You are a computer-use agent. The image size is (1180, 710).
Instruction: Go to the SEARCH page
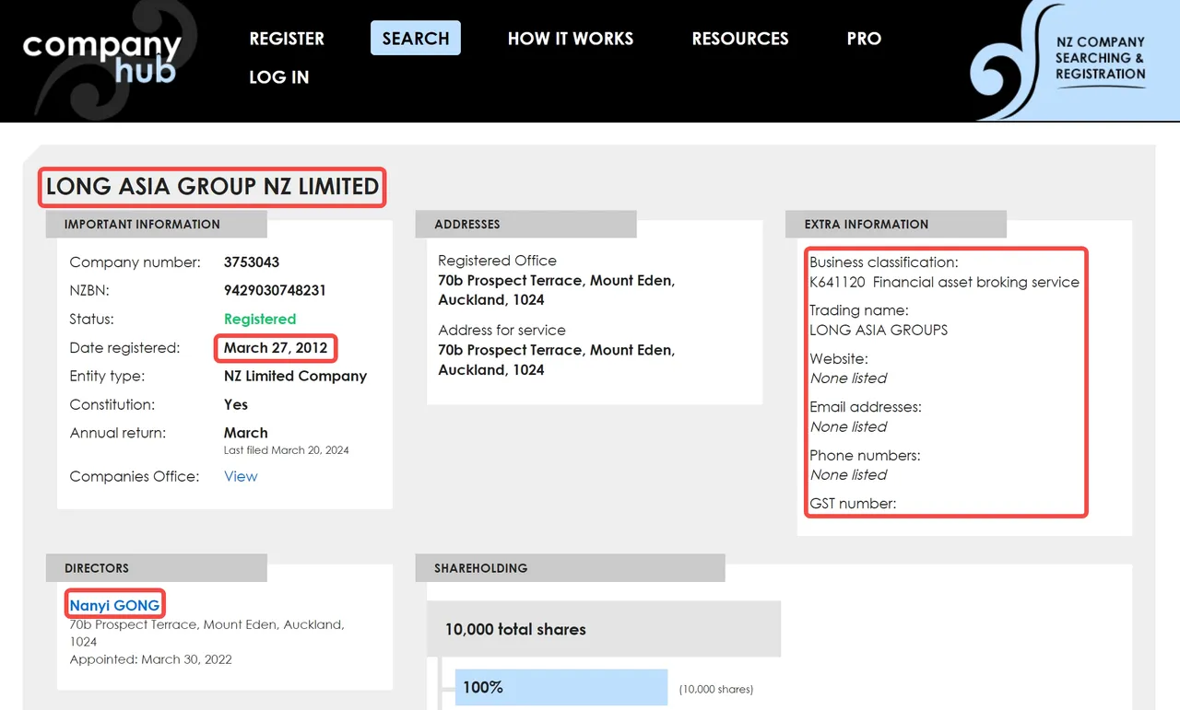(x=416, y=39)
